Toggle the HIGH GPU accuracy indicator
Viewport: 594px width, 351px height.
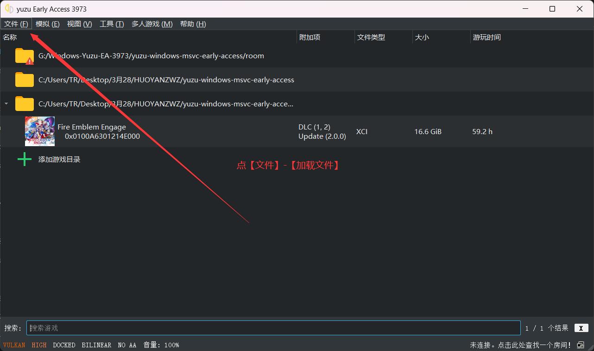[39, 345]
